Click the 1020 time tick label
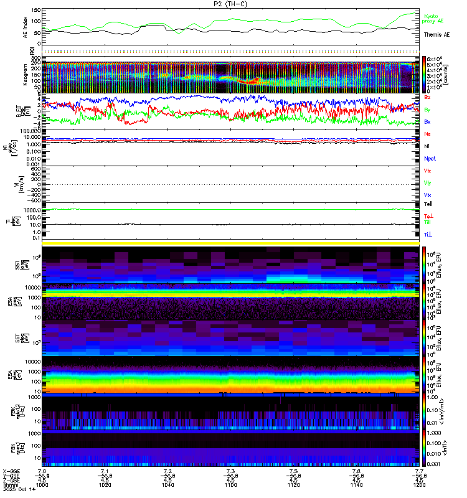Screen dimensions: 467x498 pos(105,485)
